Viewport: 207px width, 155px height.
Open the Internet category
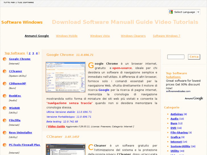176,142
